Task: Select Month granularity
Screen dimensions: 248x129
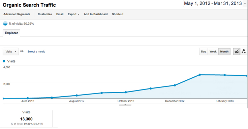Action: pos(224,52)
